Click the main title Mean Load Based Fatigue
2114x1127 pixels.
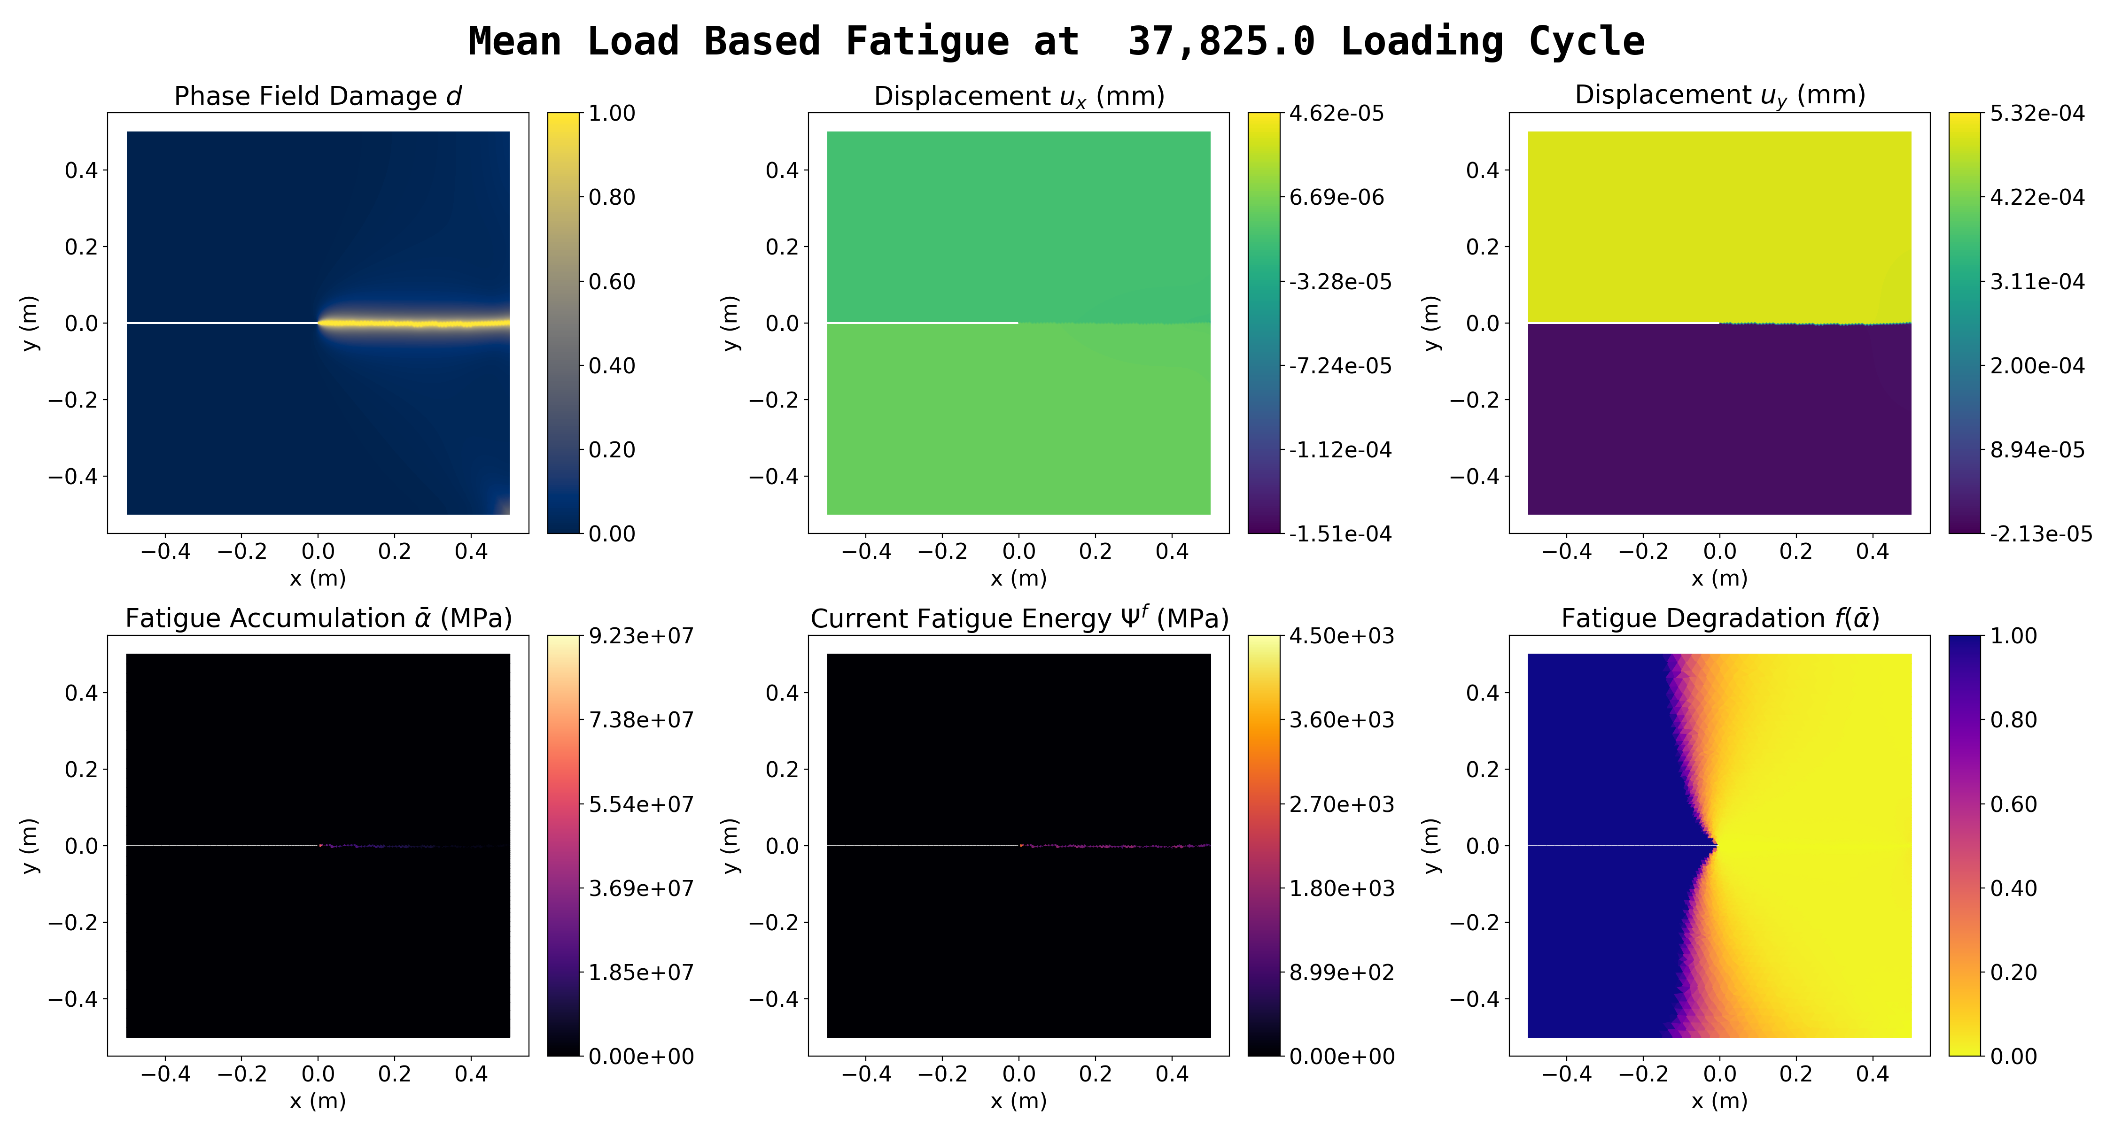coord(1056,41)
